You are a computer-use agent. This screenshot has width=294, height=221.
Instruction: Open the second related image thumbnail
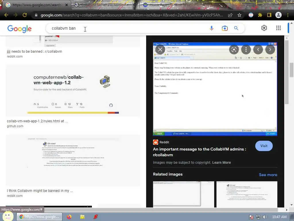pos(247,194)
